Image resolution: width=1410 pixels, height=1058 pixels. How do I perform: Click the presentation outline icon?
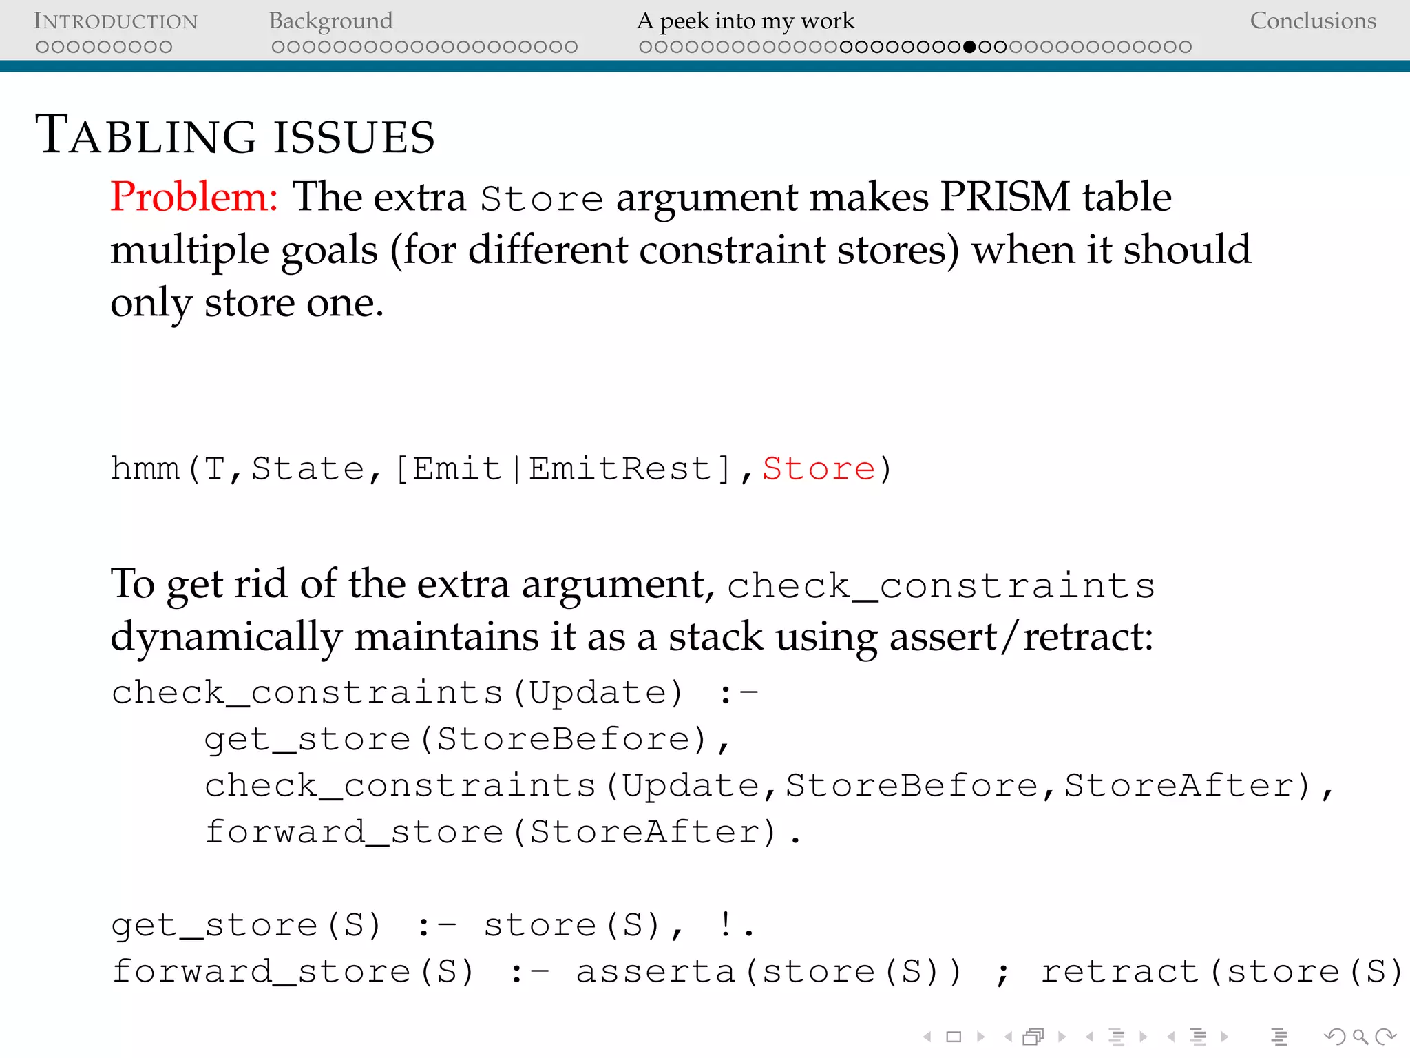(x=1279, y=1037)
